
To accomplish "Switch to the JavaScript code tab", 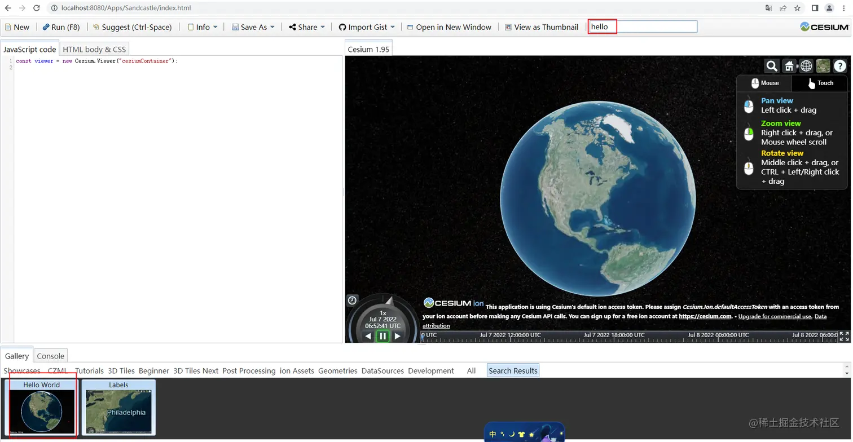I will click(30, 49).
